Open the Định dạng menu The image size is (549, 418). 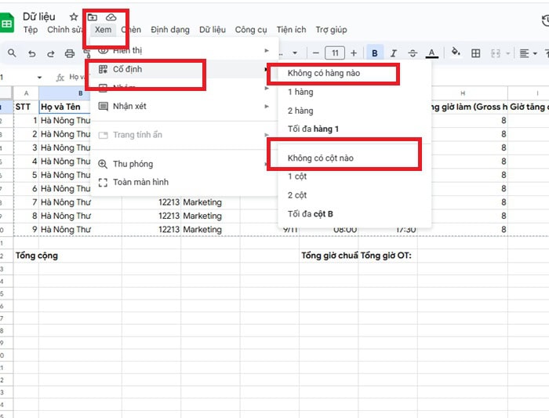[x=170, y=30]
